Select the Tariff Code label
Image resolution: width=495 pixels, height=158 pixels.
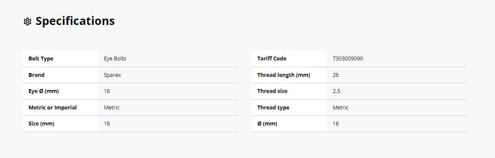pyautogui.click(x=272, y=59)
